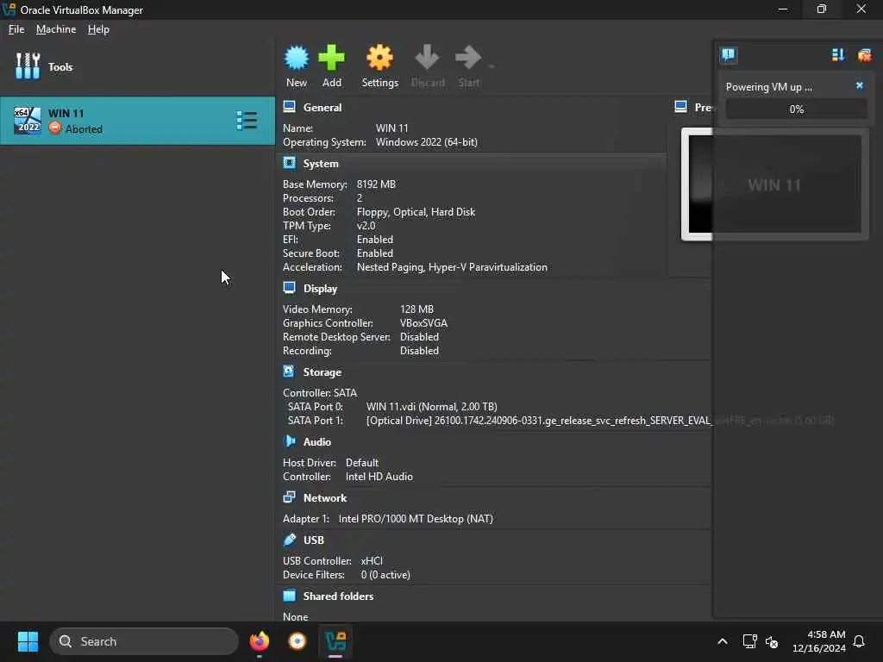This screenshot has width=883, height=662.
Task: Click the Tools wrench icon
Action: (28, 66)
